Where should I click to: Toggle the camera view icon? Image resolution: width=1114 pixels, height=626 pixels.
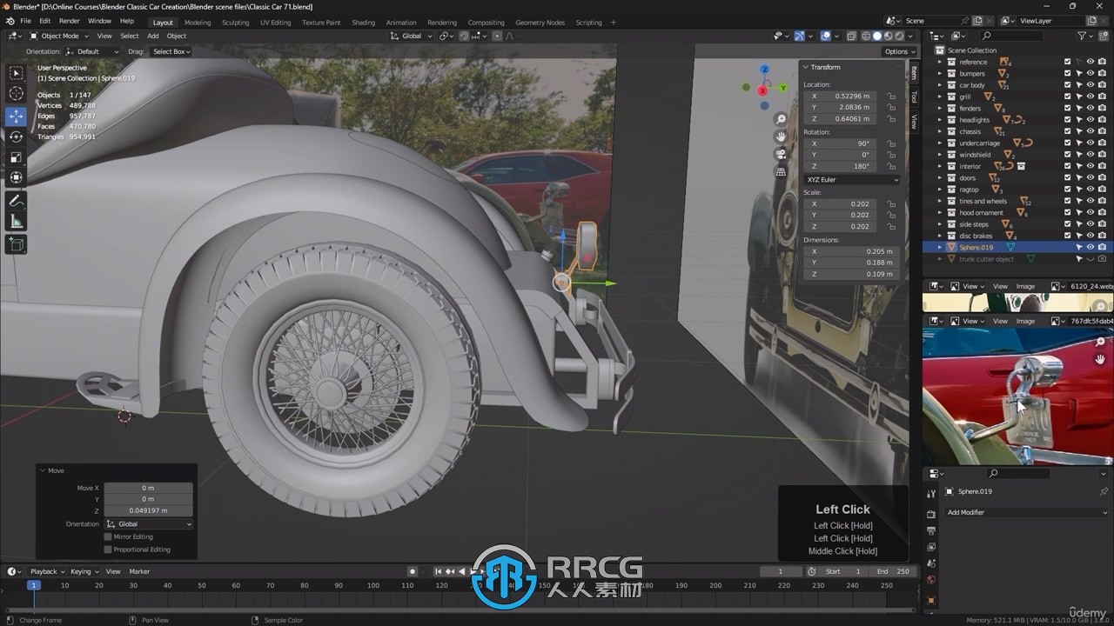(x=781, y=154)
